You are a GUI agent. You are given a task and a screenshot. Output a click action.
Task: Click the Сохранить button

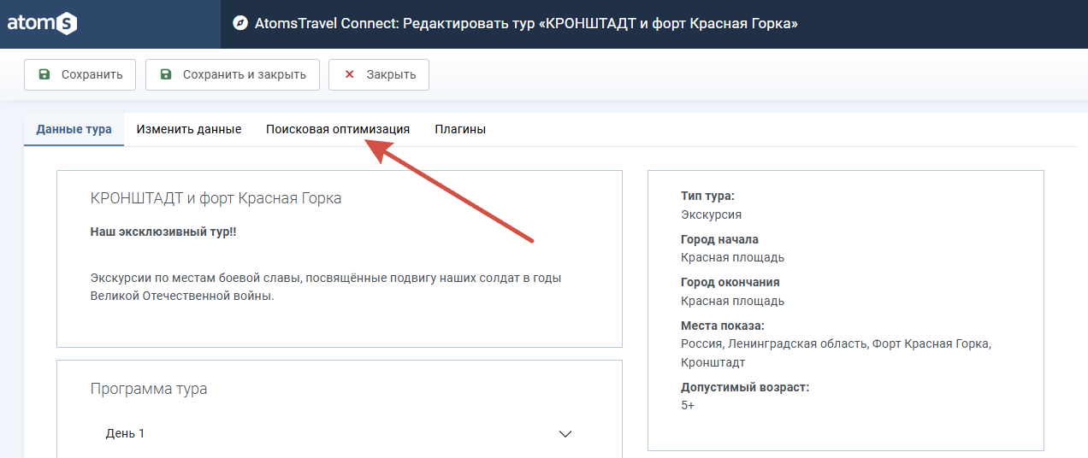[x=80, y=74]
